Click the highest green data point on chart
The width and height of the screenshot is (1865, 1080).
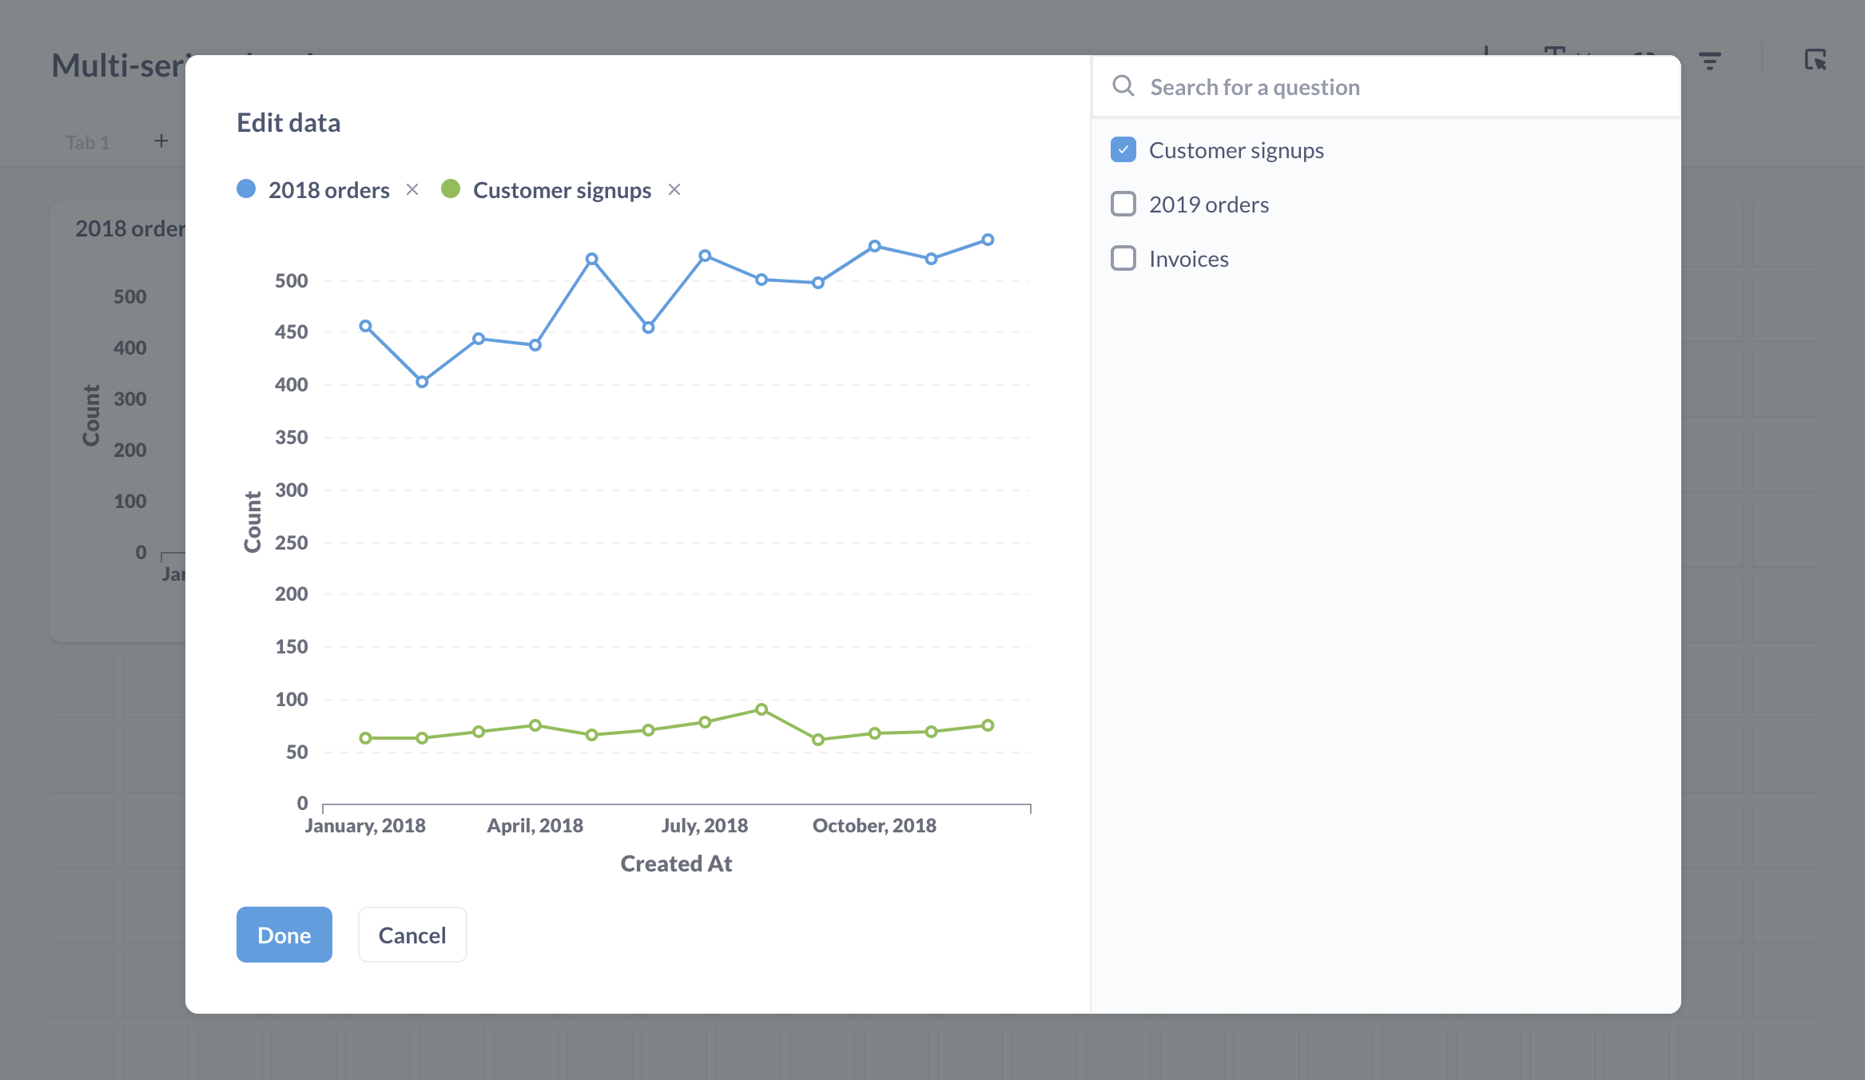[762, 709]
